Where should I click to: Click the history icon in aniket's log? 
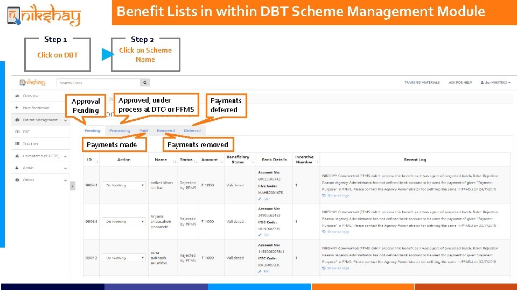[324, 195]
